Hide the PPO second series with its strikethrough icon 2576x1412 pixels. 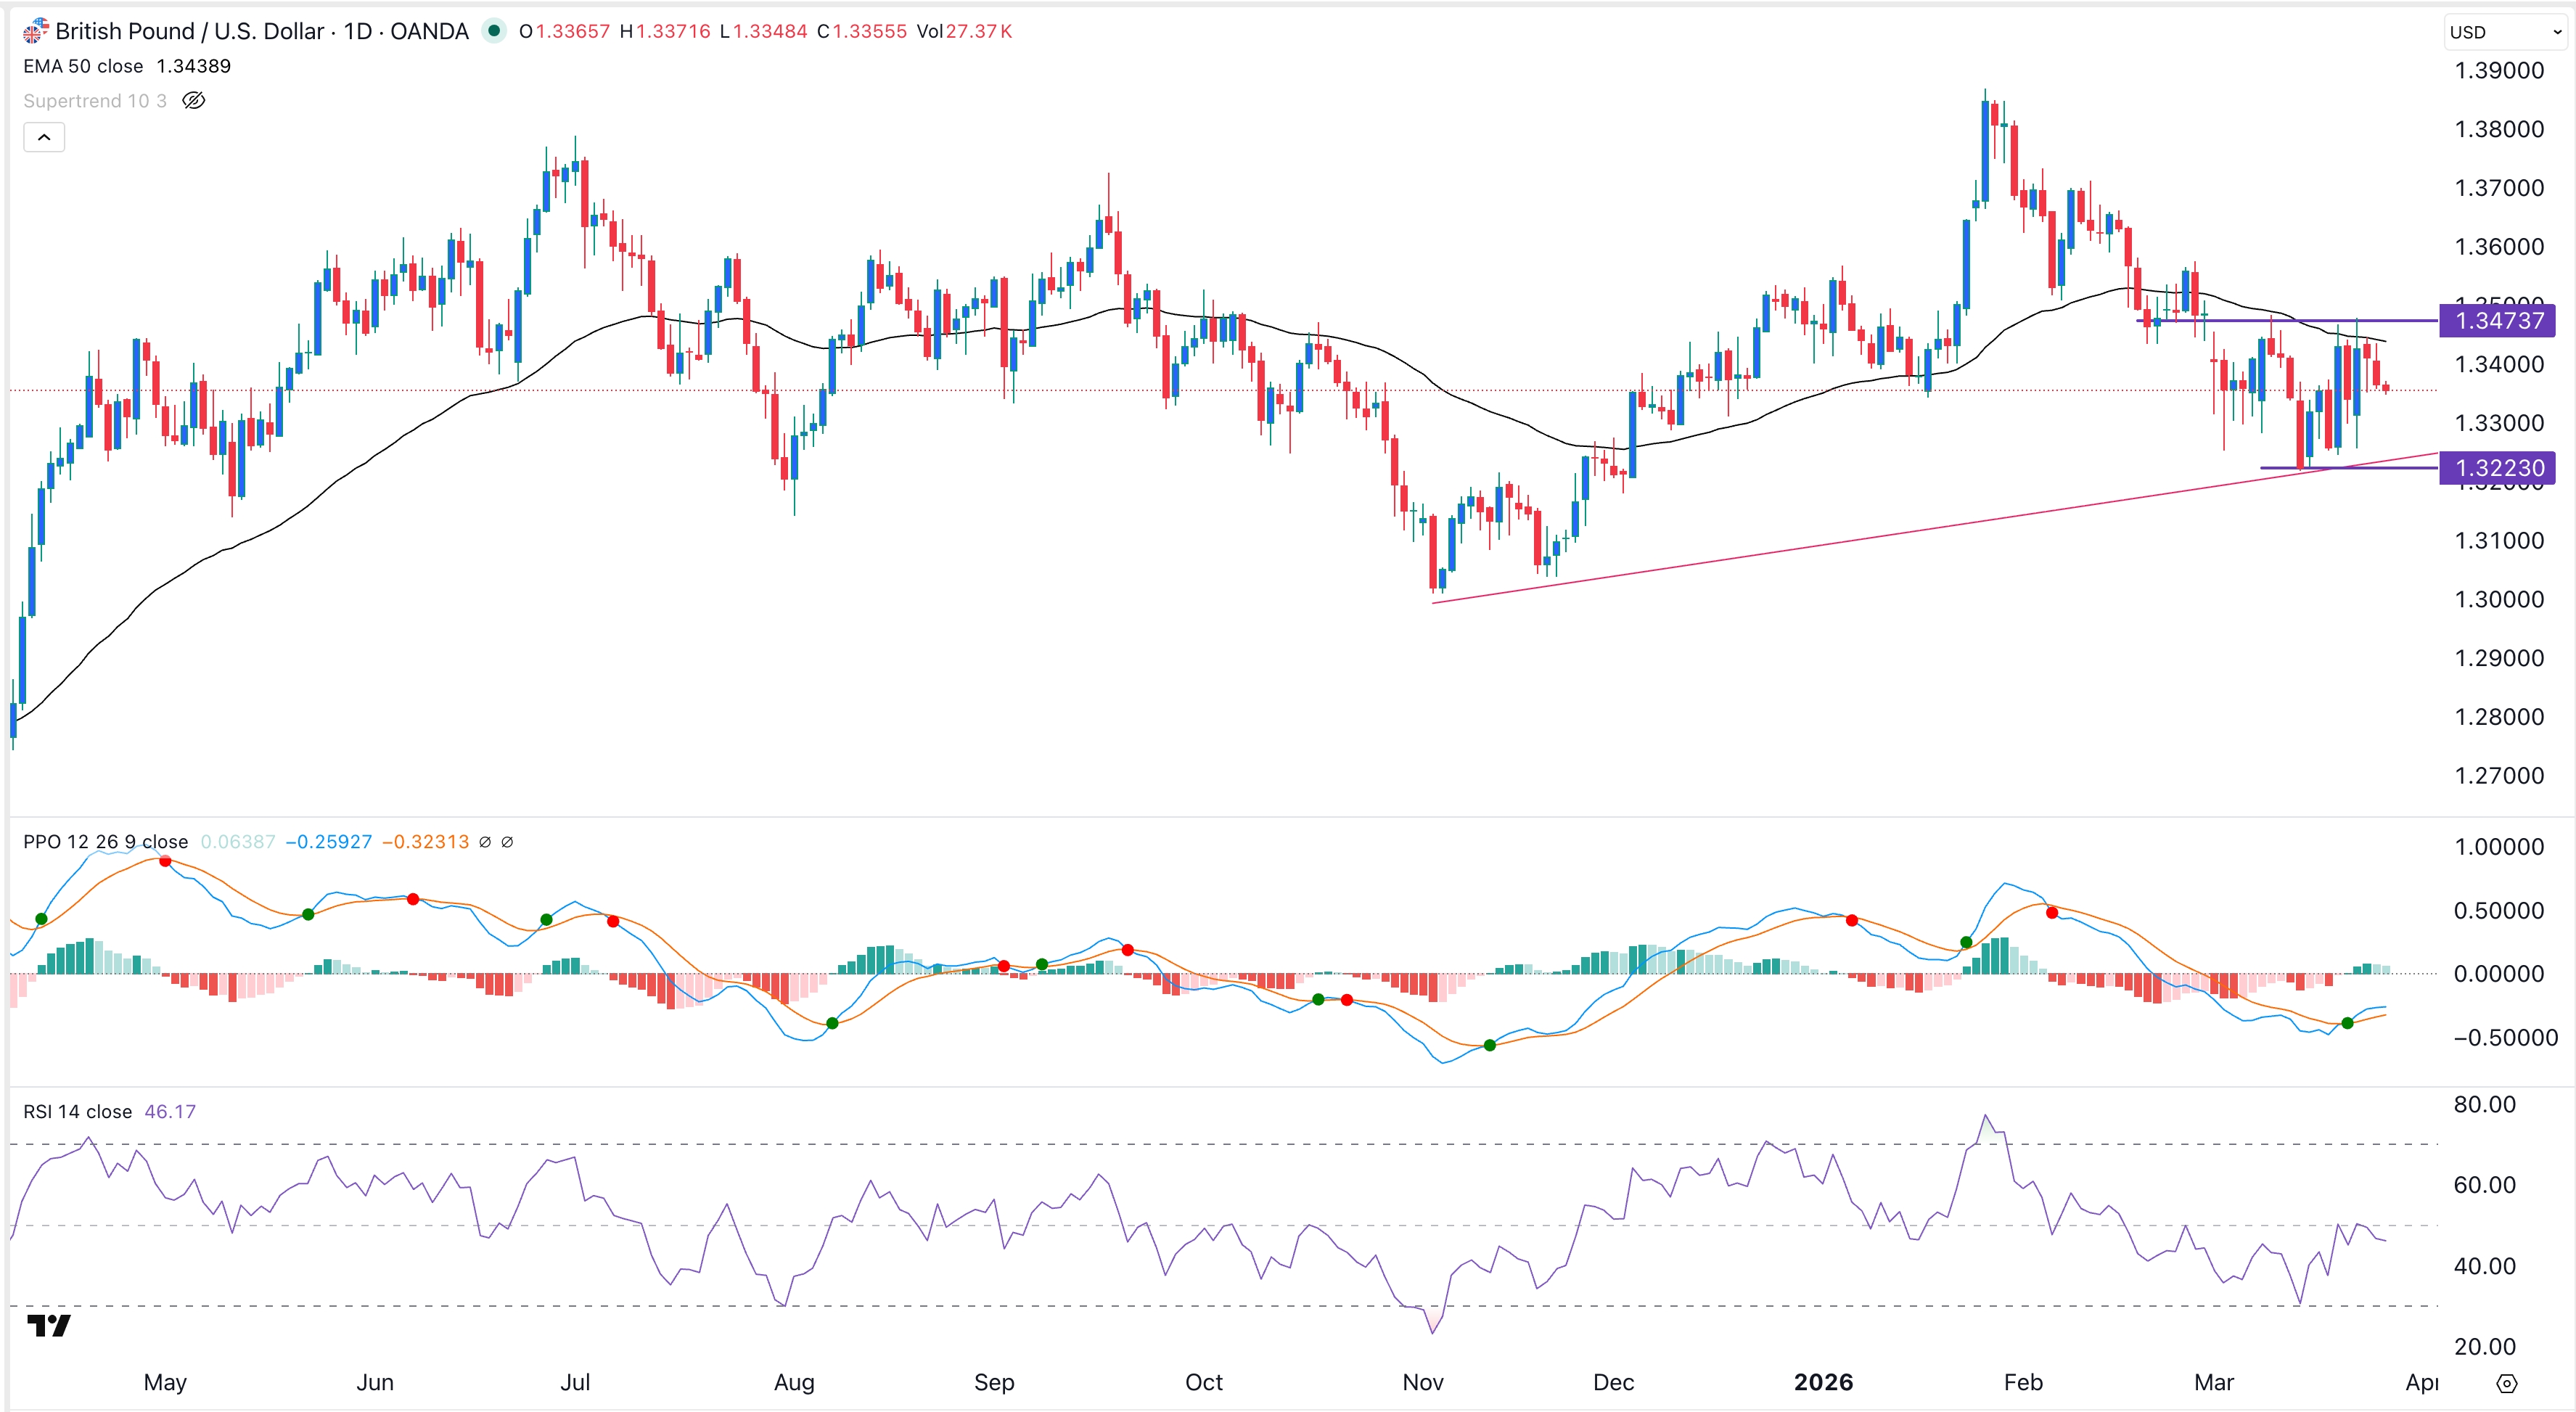(x=509, y=842)
